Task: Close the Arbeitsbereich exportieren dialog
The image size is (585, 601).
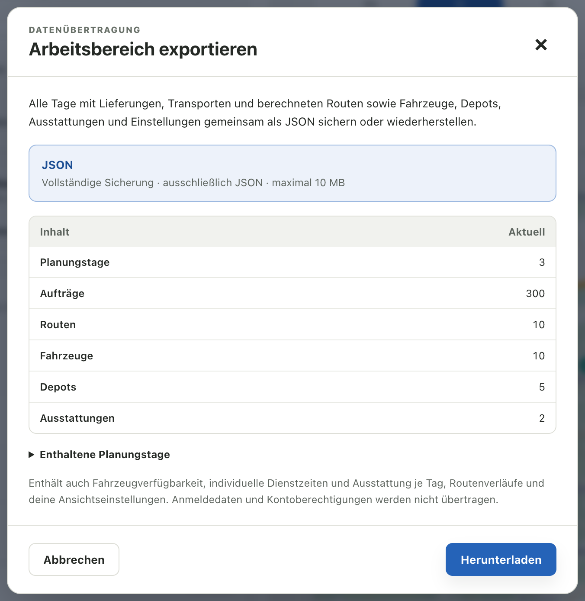Action: point(541,45)
